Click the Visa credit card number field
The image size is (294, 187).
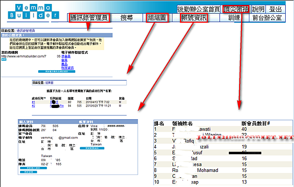point(108,126)
